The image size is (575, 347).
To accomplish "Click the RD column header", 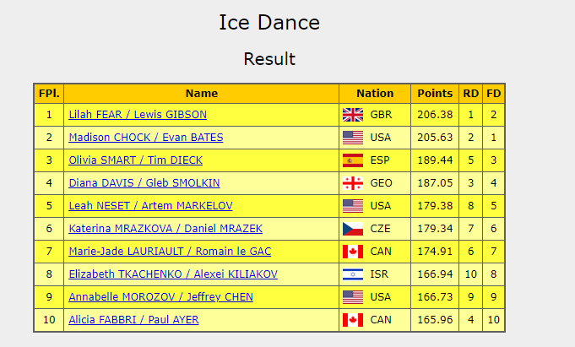I will (470, 94).
